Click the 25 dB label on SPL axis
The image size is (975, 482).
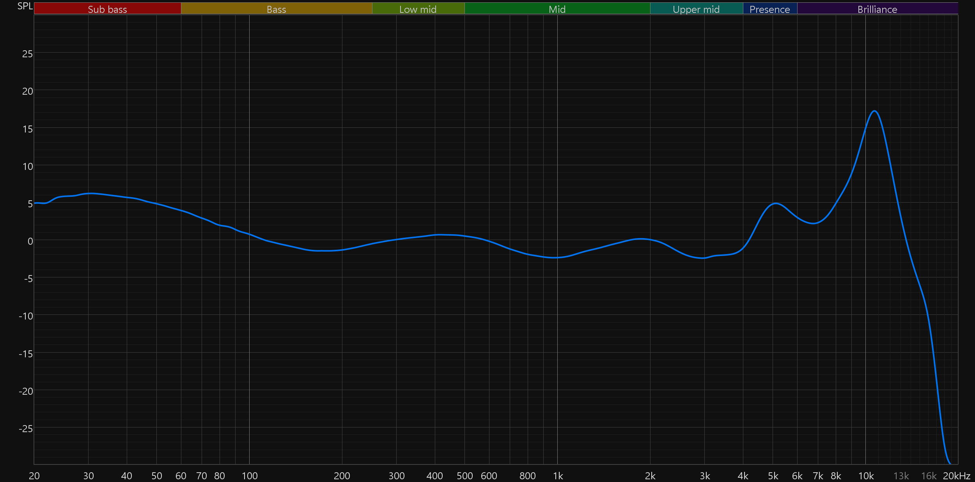point(27,54)
